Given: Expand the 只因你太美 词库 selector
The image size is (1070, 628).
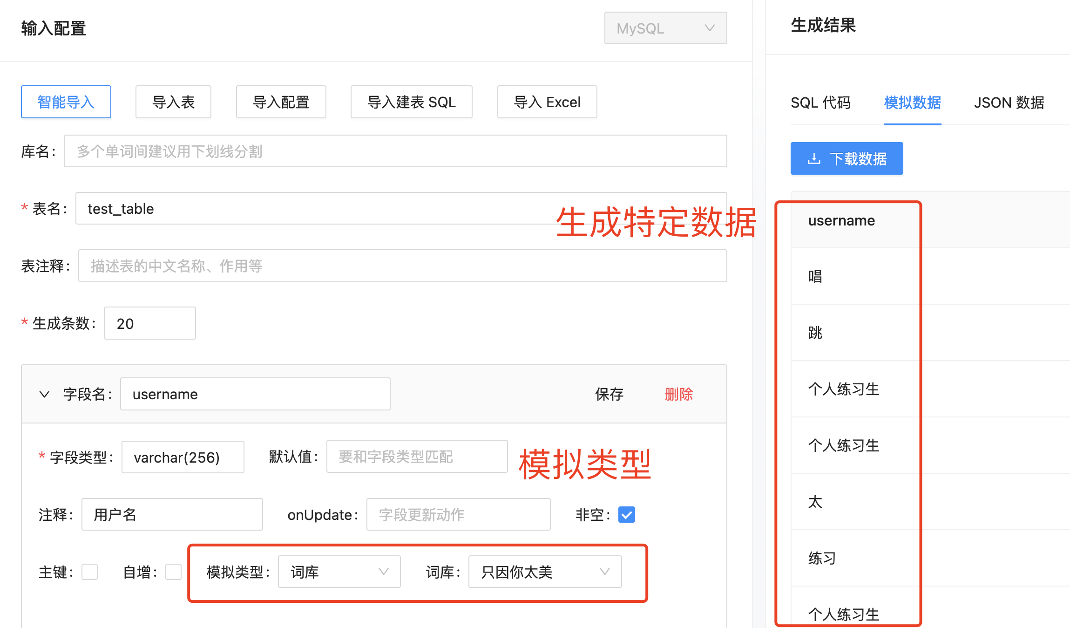Looking at the screenshot, I should pos(544,572).
